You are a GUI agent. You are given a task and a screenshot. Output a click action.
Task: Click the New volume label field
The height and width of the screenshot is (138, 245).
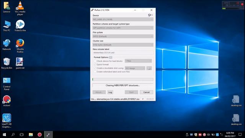pos(123,53)
